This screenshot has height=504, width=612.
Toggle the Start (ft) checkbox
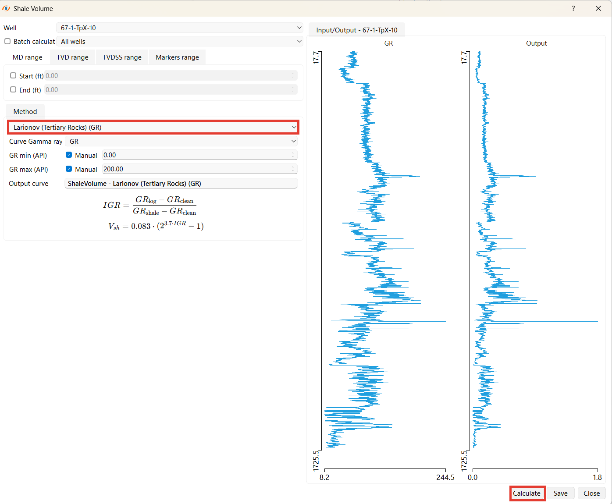(13, 75)
